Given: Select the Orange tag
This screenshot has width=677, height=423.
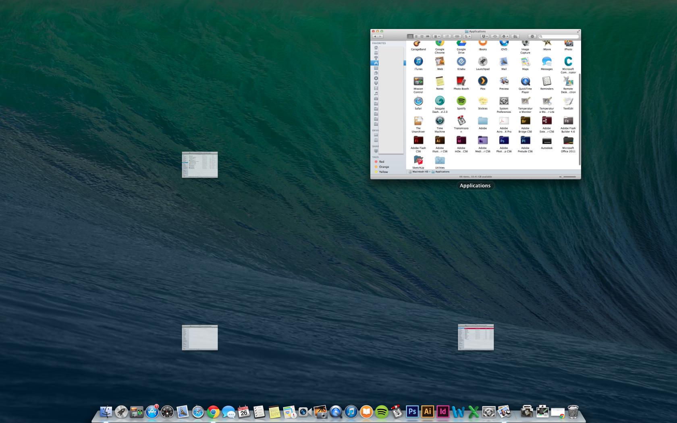Looking at the screenshot, I should click(382, 167).
